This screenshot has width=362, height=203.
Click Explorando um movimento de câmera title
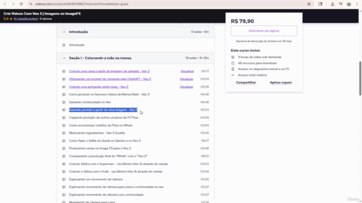(96, 179)
